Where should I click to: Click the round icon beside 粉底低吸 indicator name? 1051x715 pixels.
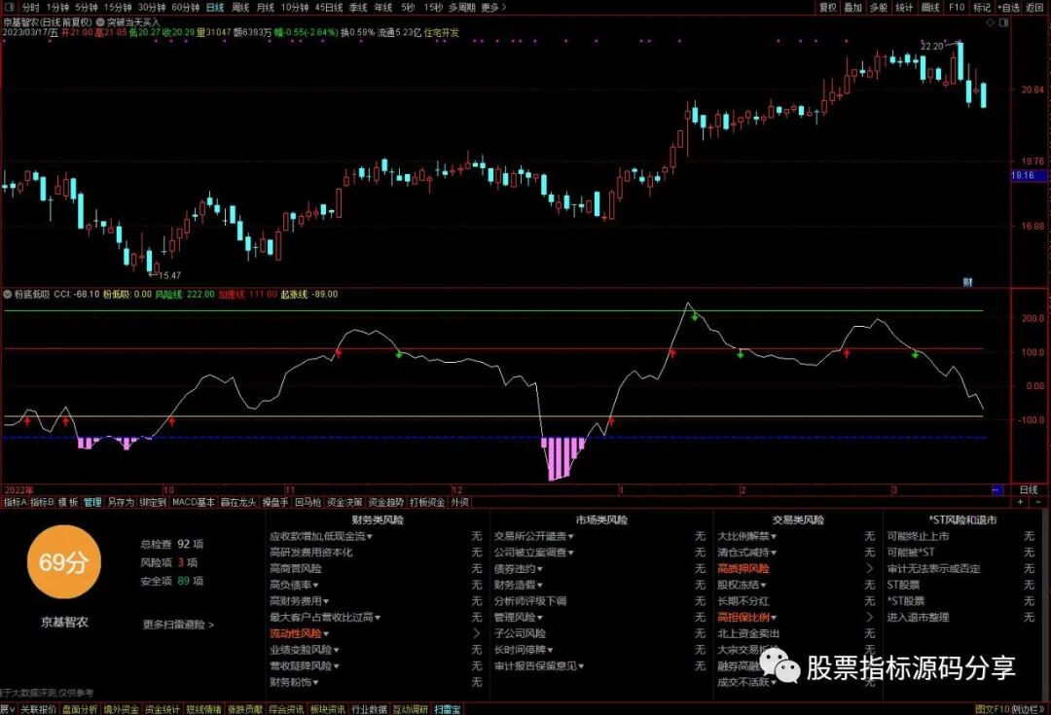(x=8, y=294)
